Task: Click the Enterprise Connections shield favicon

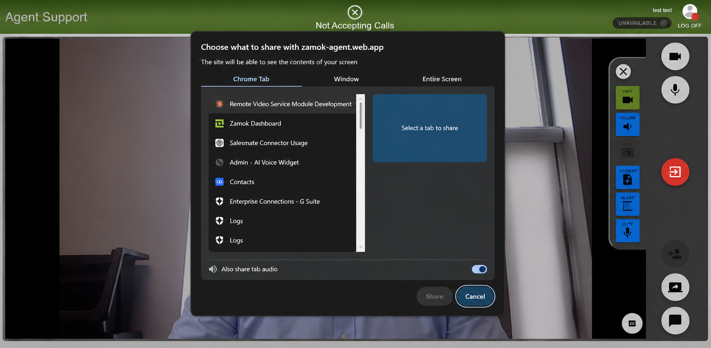Action: click(x=219, y=201)
